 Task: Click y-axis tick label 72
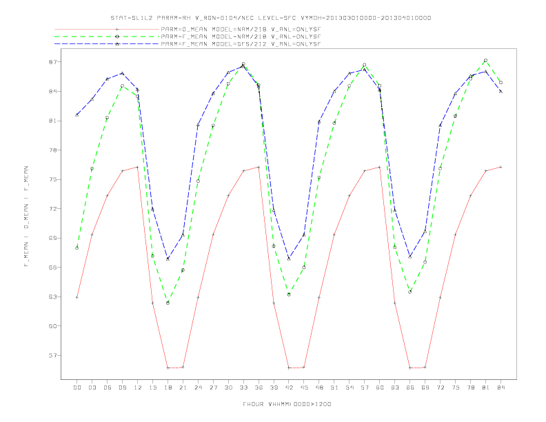click(53, 209)
